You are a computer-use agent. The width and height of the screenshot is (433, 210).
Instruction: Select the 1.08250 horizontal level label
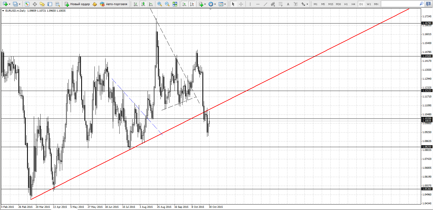point(427,147)
